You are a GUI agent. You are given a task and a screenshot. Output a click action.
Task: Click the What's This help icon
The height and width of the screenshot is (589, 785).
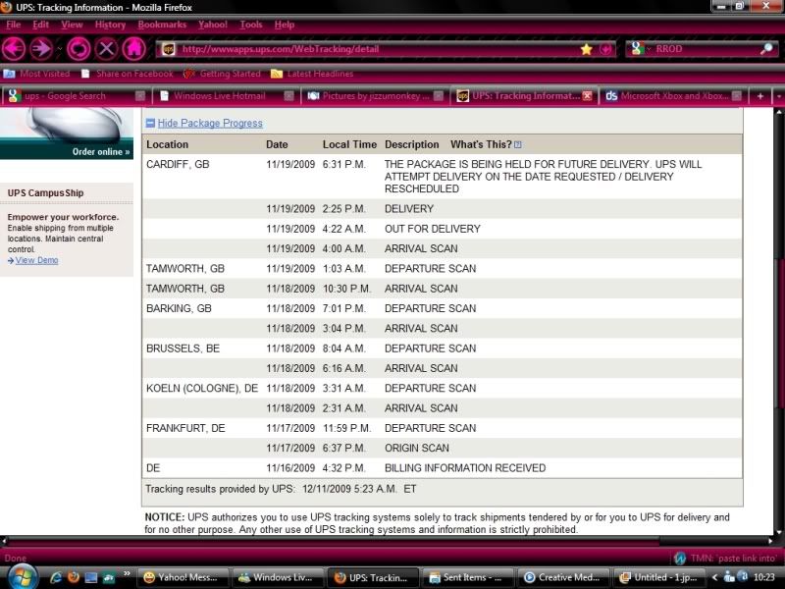point(518,144)
